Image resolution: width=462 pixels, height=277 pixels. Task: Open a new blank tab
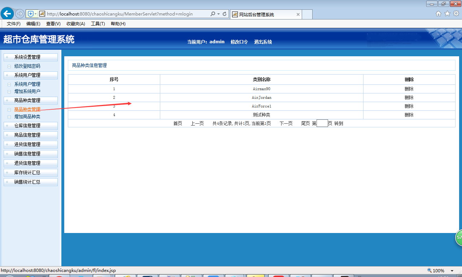point(307,14)
